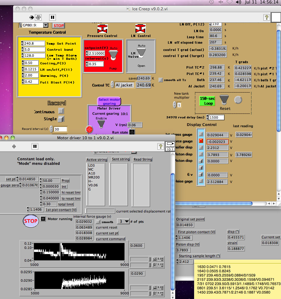Click the 150-sec Loop green button
281x299 pixels.
click(208, 101)
